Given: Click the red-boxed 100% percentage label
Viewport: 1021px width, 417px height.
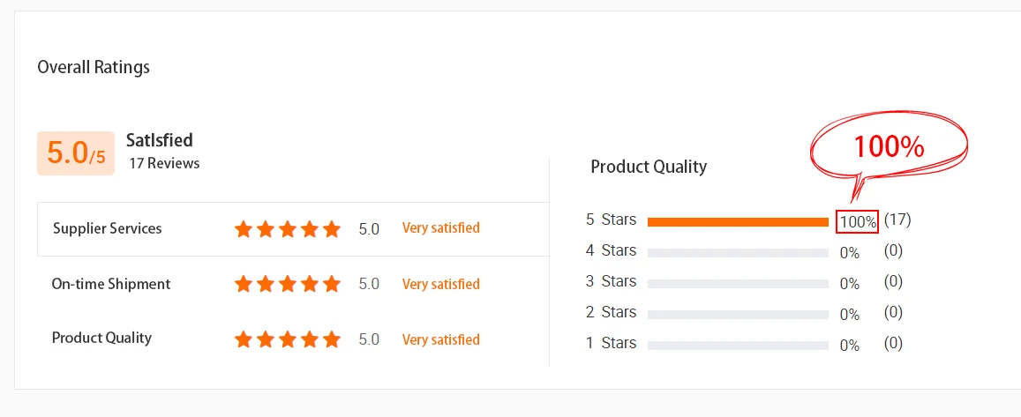Looking at the screenshot, I should [858, 222].
